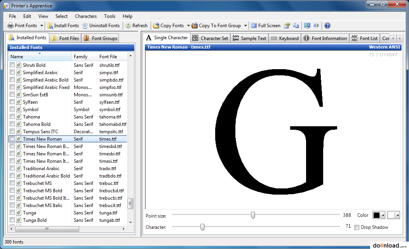This screenshot has height=249, width=409.
Task: Click the font list vertical scrollbar thumb
Action: coord(131,204)
